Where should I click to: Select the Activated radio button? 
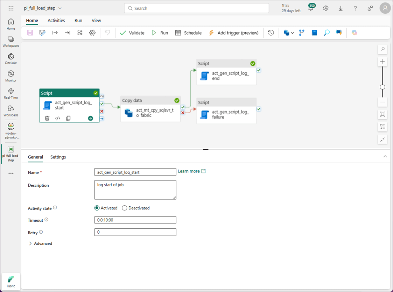97,208
